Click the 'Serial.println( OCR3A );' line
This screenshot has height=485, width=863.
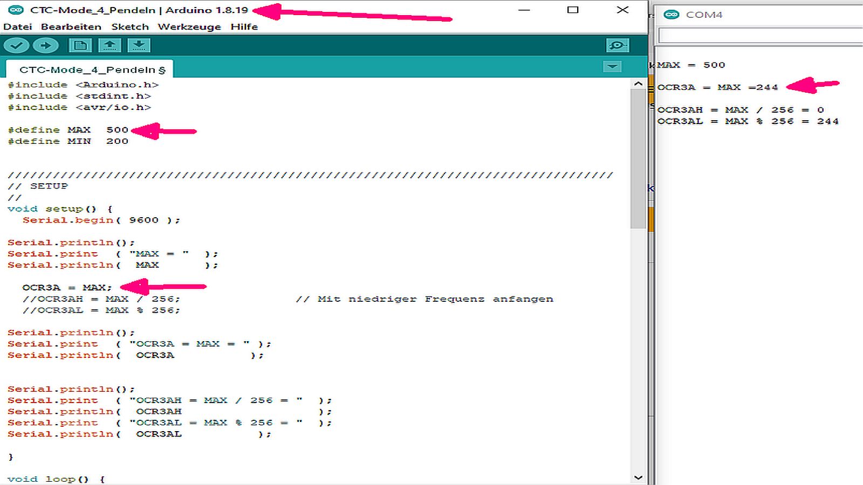(135, 355)
